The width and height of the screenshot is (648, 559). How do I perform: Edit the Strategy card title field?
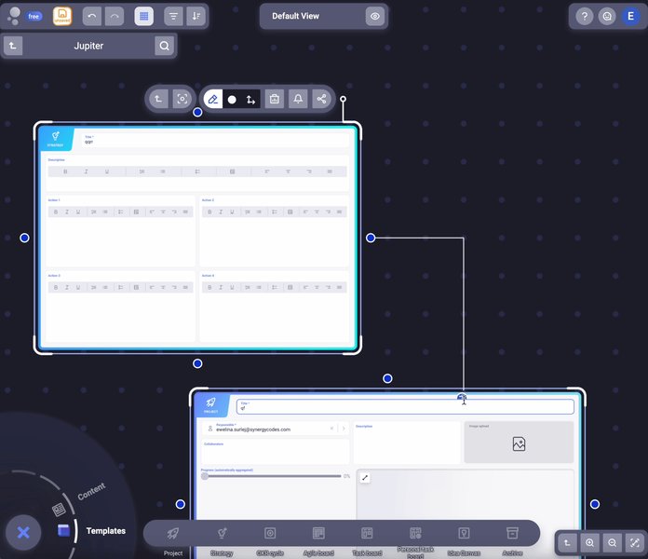coord(214,140)
